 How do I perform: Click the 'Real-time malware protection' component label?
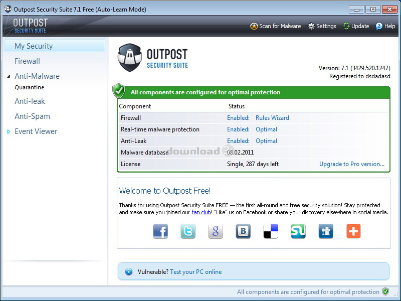click(160, 129)
